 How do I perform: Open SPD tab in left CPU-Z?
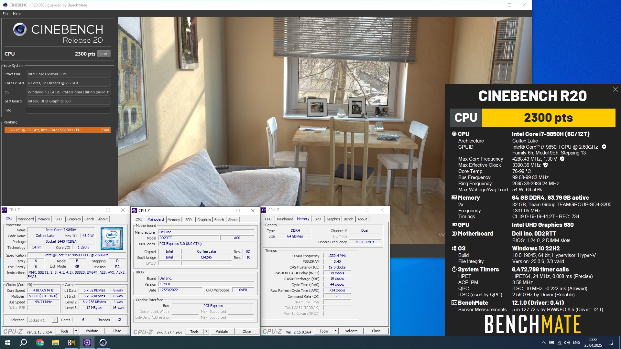tap(58, 219)
